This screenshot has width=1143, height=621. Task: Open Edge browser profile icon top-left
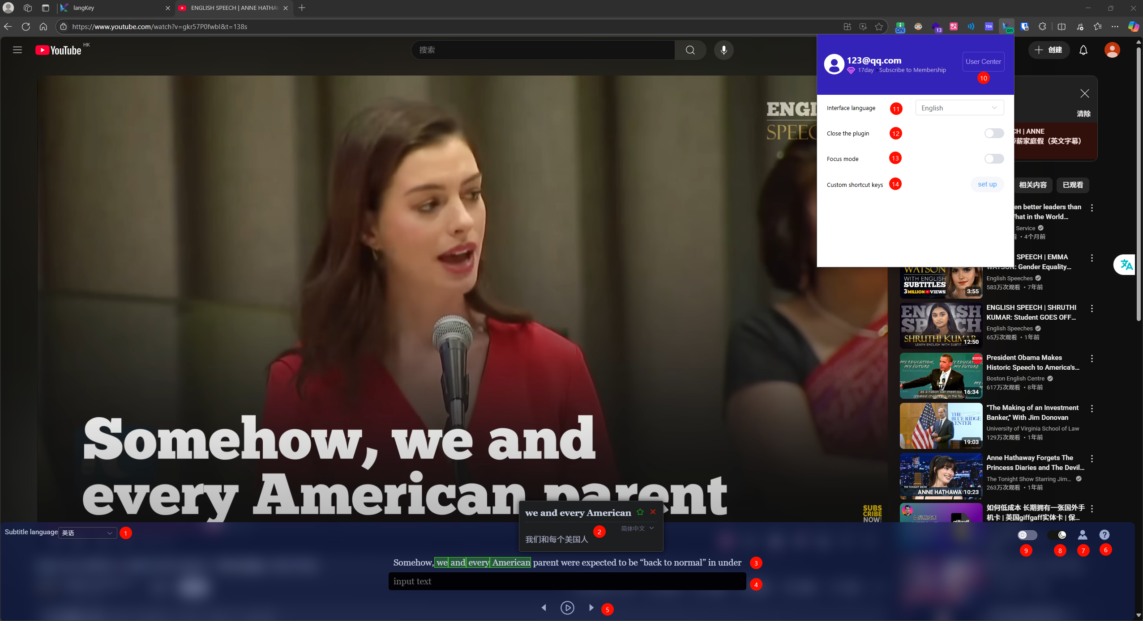pyautogui.click(x=9, y=8)
